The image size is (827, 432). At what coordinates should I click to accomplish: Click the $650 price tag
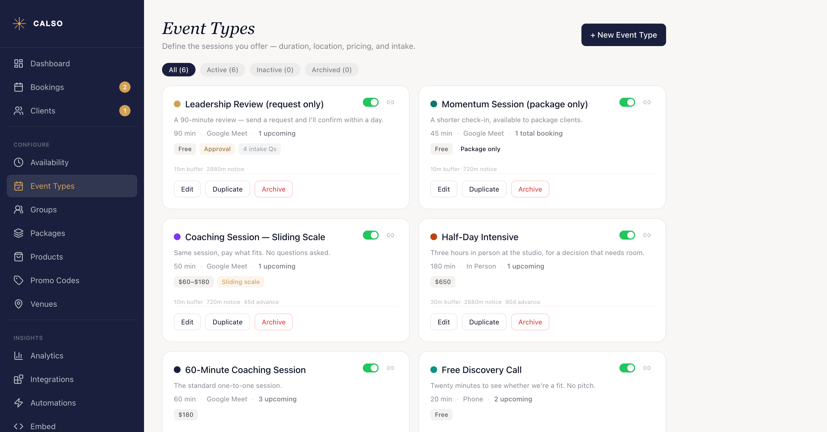coord(443,282)
